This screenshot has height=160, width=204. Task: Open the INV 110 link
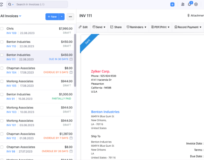click(11, 46)
